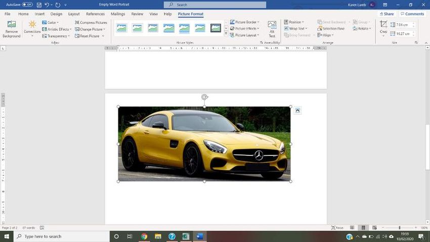Open the Corrections brightness menu
This screenshot has height=242, width=430.
pyautogui.click(x=32, y=29)
